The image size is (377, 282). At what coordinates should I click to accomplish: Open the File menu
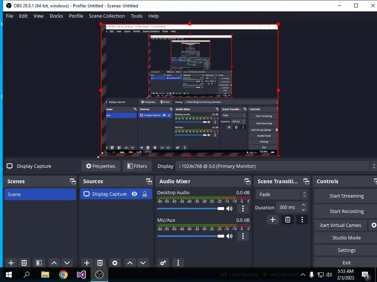(x=10, y=16)
